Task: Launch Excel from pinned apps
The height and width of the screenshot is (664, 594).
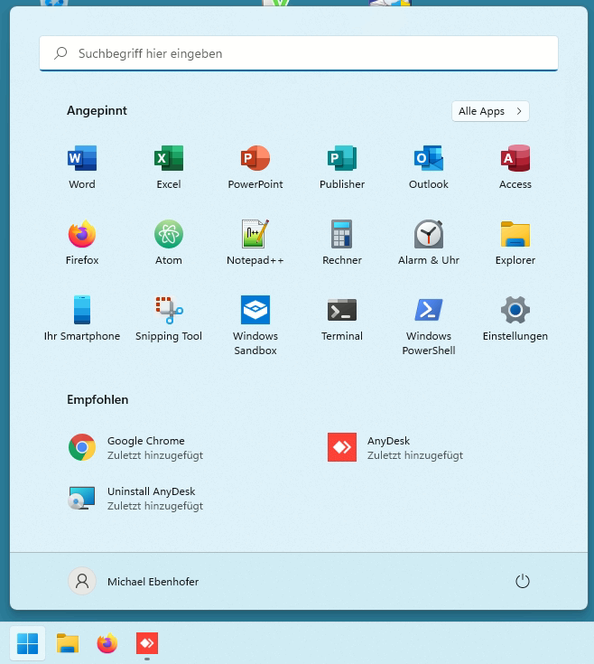Action: click(169, 167)
